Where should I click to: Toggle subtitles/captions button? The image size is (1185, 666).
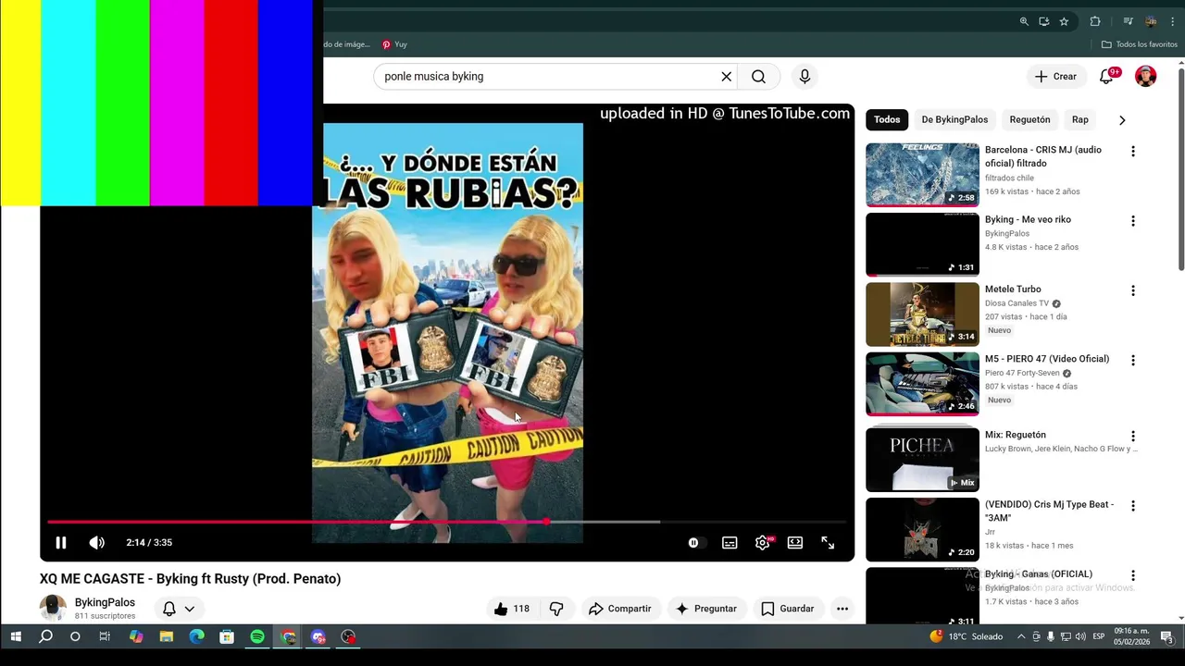point(730,543)
